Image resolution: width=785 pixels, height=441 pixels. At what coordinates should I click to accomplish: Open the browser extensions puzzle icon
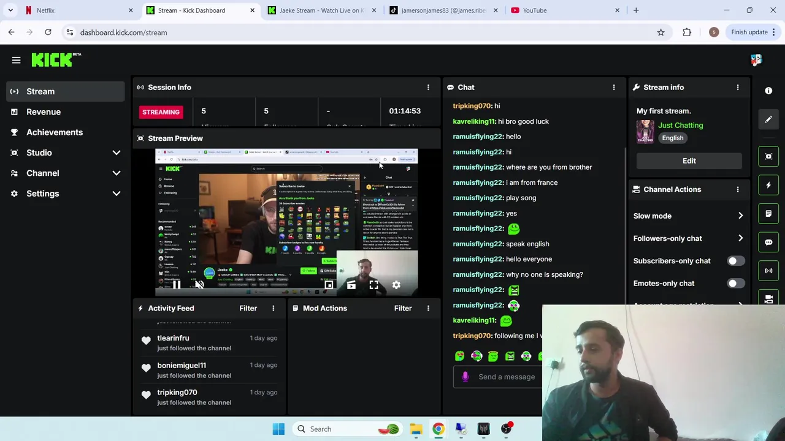(687, 32)
